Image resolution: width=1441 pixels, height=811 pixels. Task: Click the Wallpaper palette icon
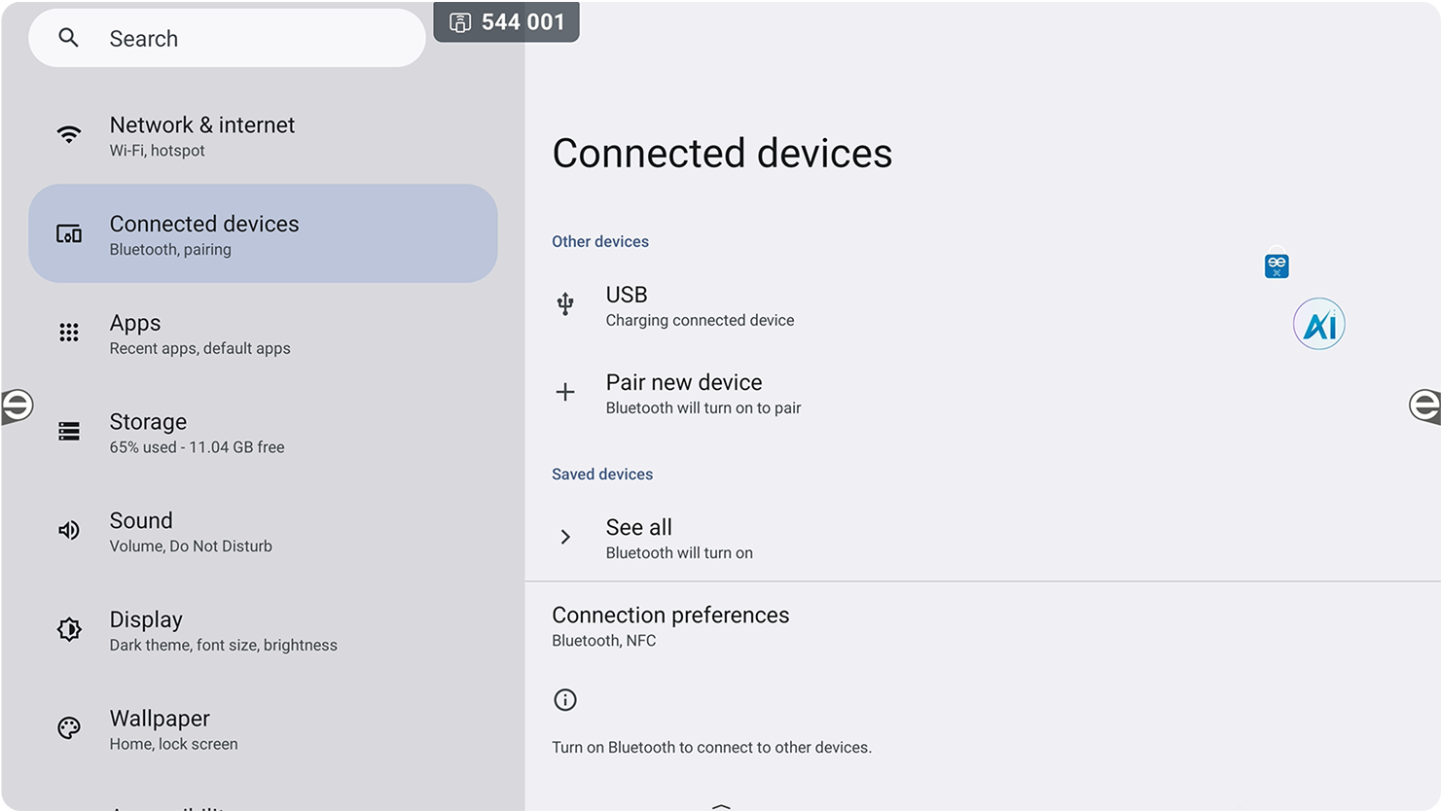tap(69, 728)
